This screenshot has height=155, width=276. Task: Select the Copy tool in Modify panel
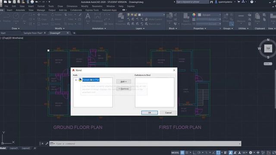pyautogui.click(x=42, y=19)
